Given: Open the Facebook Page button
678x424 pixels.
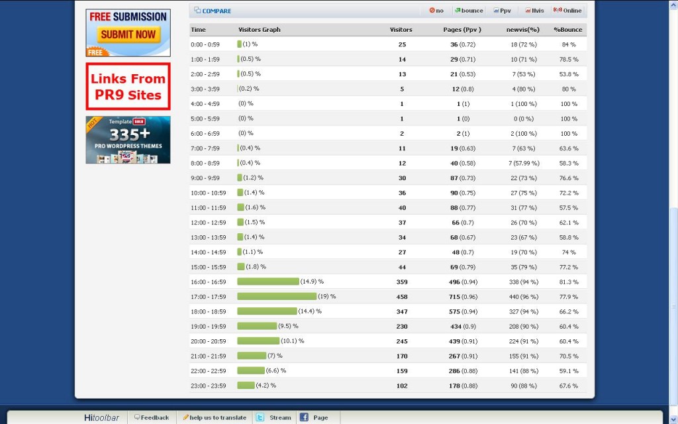Looking at the screenshot, I should pyautogui.click(x=315, y=417).
